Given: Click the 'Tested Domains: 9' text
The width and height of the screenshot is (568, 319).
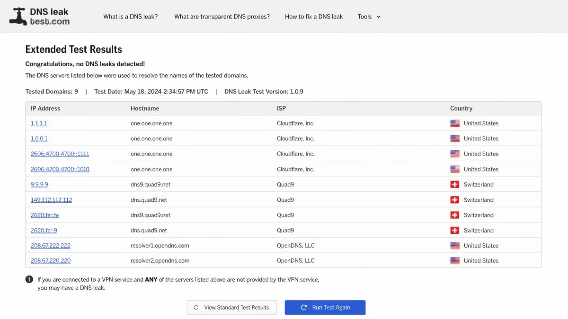Looking at the screenshot, I should click(52, 91).
